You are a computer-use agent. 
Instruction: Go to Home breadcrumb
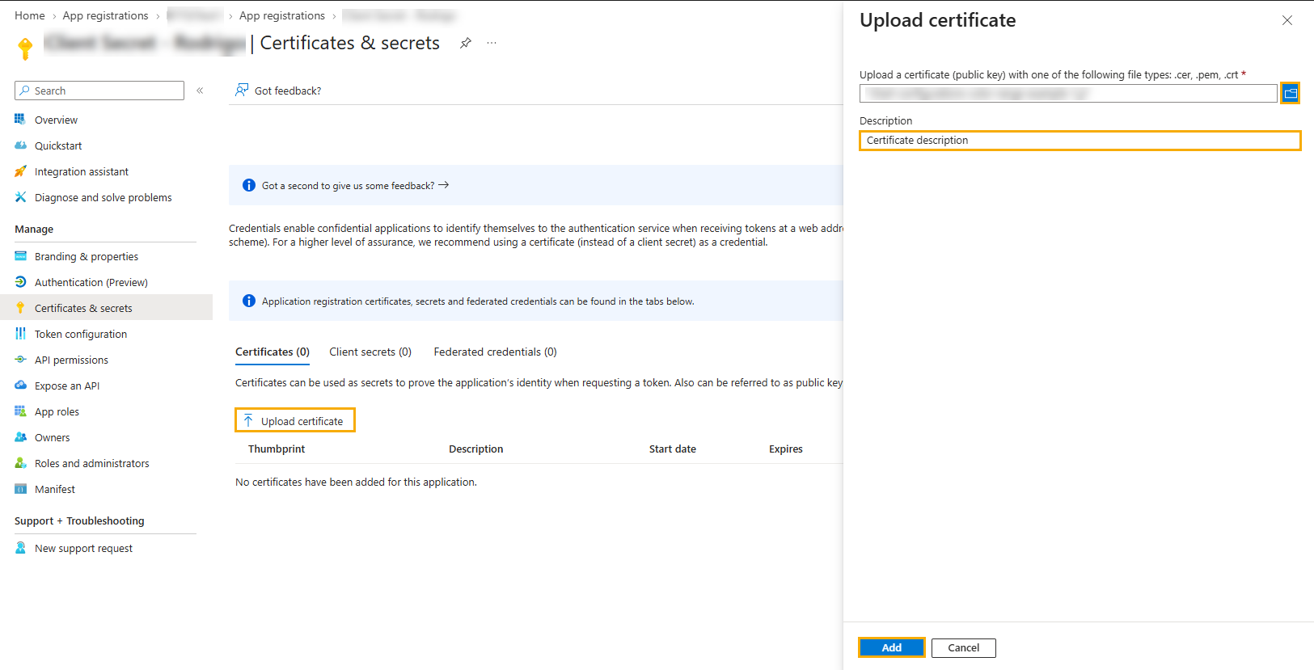click(x=30, y=15)
